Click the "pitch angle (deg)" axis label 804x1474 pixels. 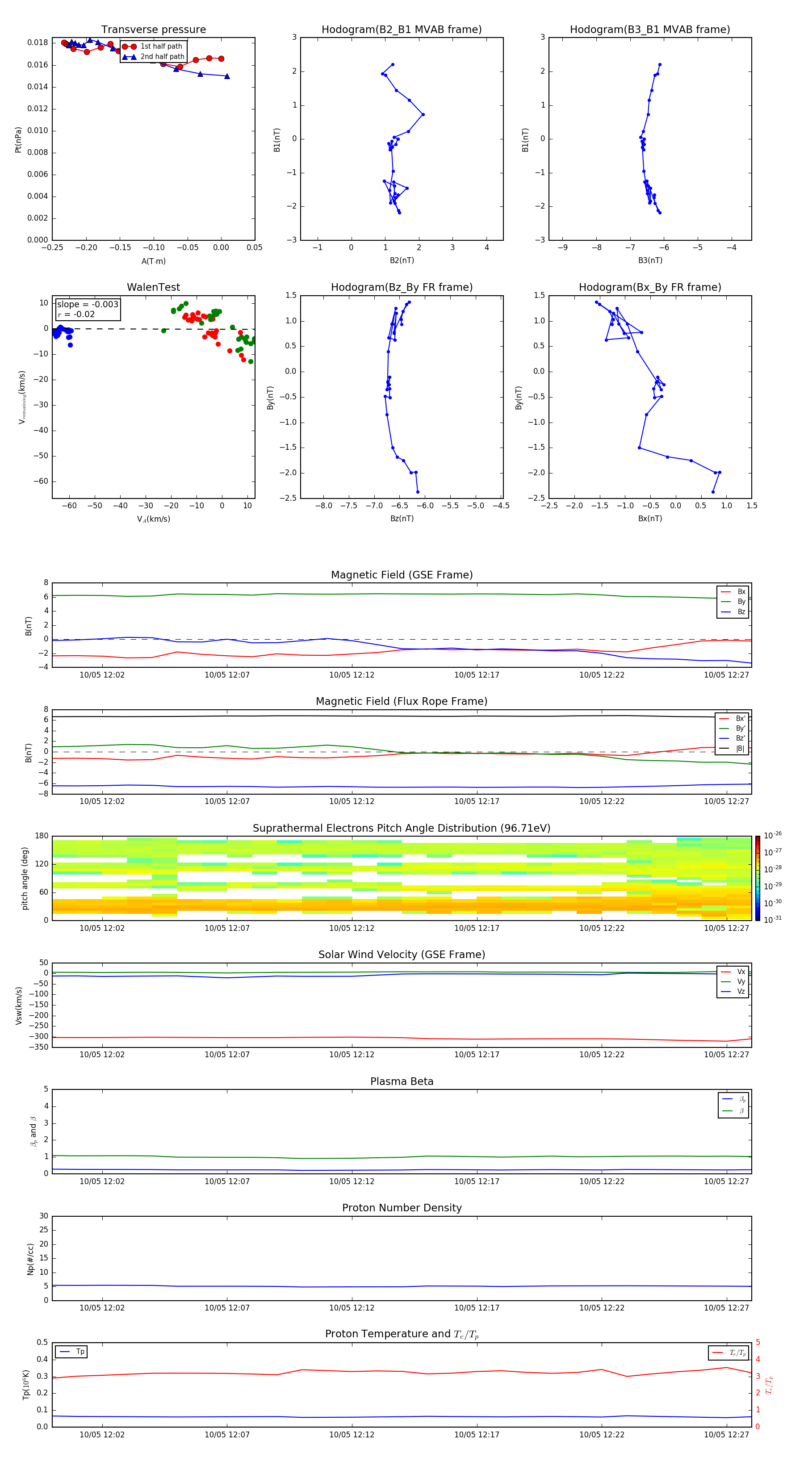pos(25,878)
